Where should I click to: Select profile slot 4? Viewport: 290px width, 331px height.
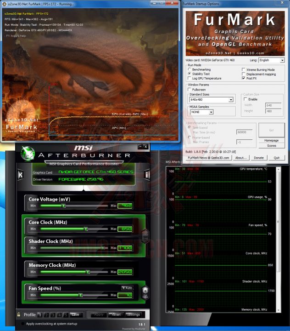[x=60, y=315]
